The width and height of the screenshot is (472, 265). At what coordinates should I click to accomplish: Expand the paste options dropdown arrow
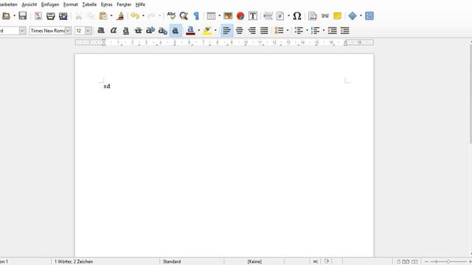[111, 16]
